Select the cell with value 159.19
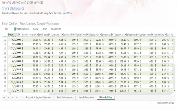Image resolution: width=177 pixels, height=110 pixels. click(45, 44)
